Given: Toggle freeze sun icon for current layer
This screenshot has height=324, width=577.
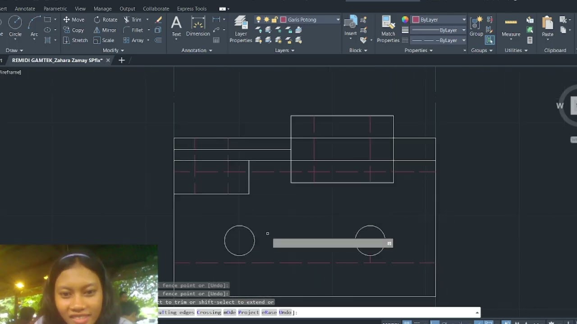Looking at the screenshot, I should pyautogui.click(x=266, y=20).
